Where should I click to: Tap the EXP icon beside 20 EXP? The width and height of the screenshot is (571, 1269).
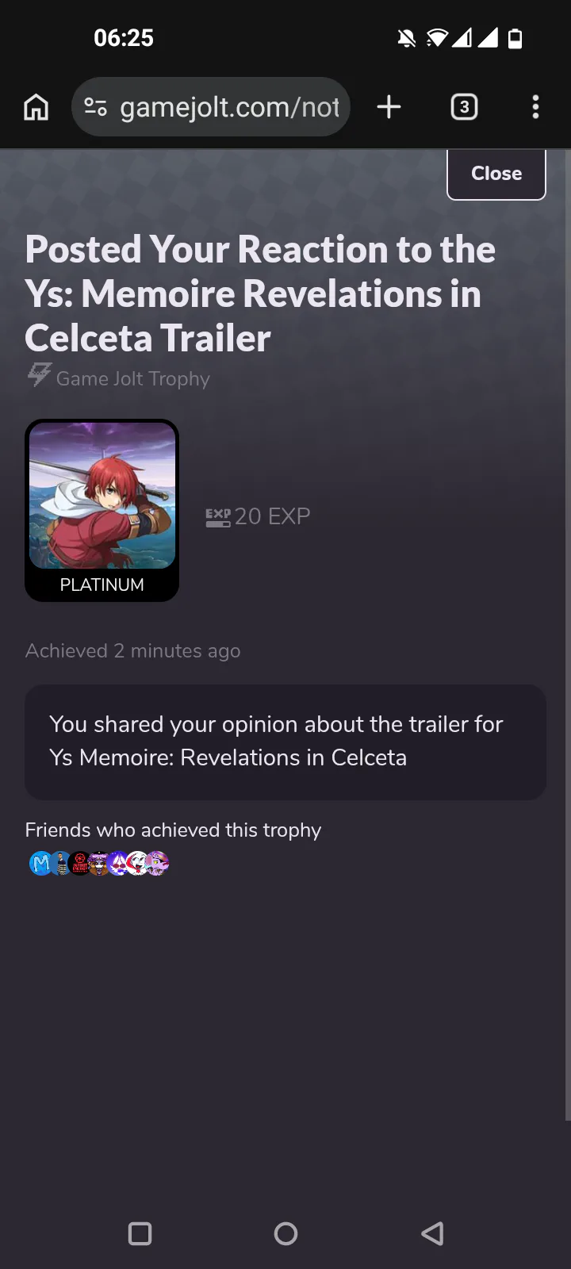pyautogui.click(x=218, y=517)
